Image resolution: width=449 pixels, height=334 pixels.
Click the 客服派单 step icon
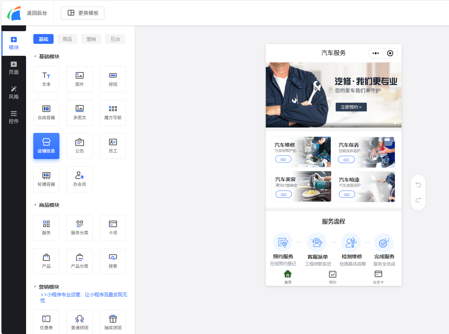pyautogui.click(x=317, y=242)
